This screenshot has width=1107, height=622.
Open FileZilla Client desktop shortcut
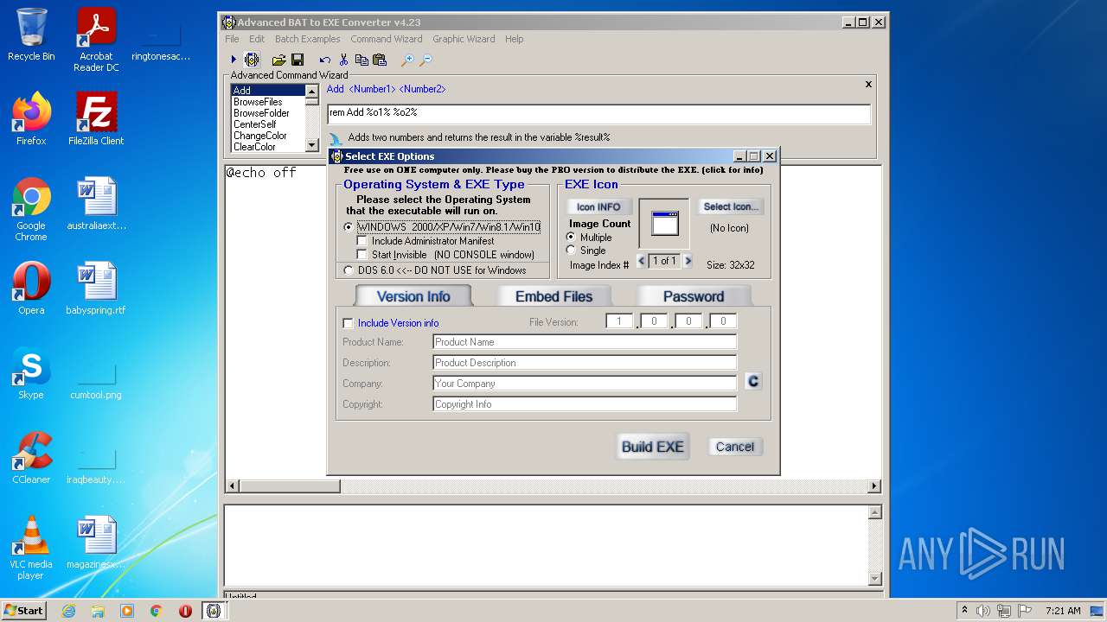coord(96,118)
